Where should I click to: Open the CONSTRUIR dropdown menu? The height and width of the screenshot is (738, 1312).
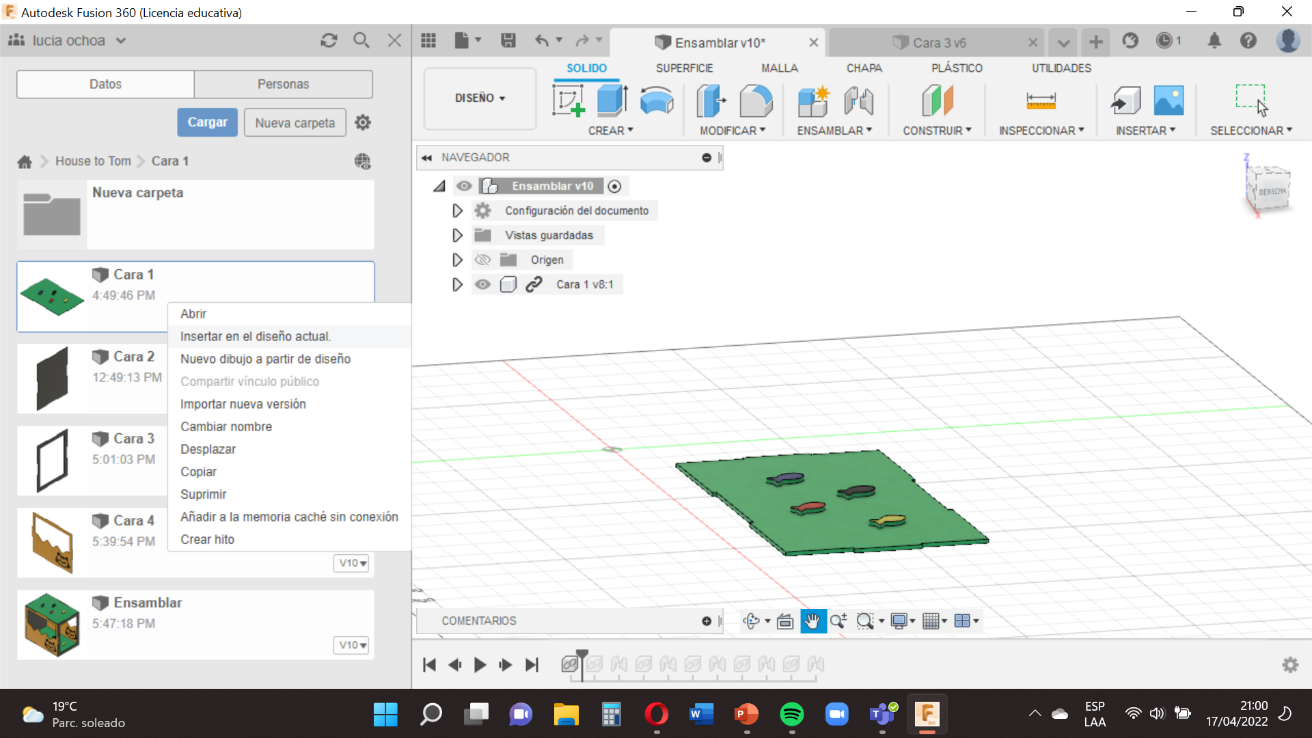point(937,131)
